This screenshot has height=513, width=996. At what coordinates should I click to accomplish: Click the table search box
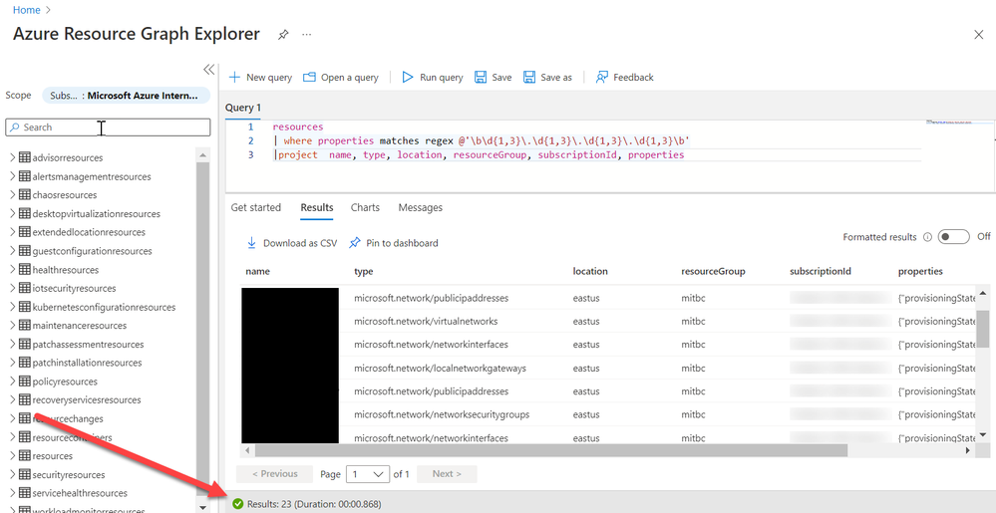pyautogui.click(x=108, y=127)
